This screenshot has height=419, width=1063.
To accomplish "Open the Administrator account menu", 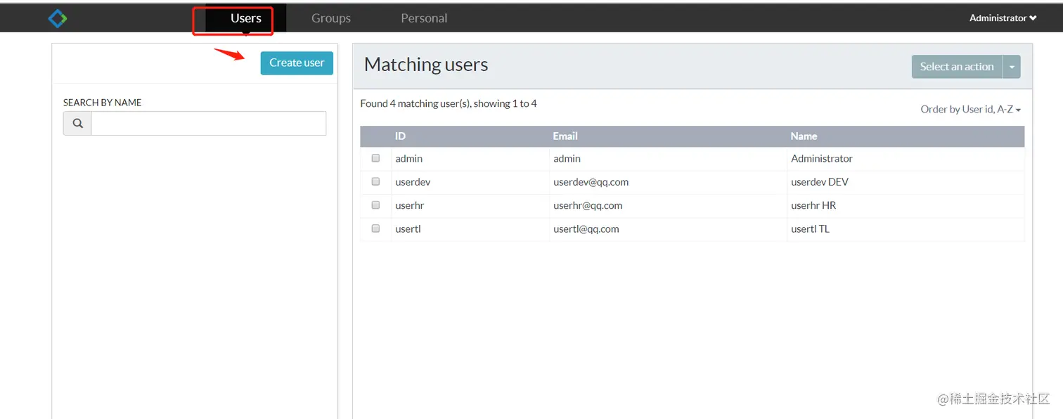I will (x=1003, y=18).
